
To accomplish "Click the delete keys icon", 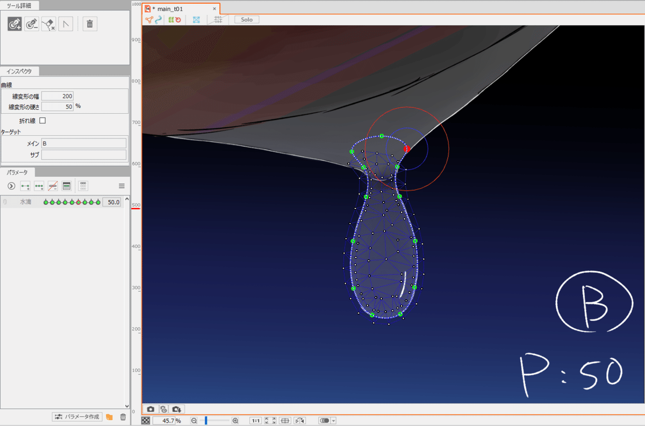I will (53, 186).
